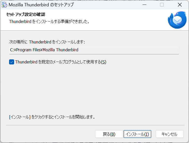Click the hint text [インストール] をクリックすると…
The height and width of the screenshot is (143, 189).
click(52, 117)
